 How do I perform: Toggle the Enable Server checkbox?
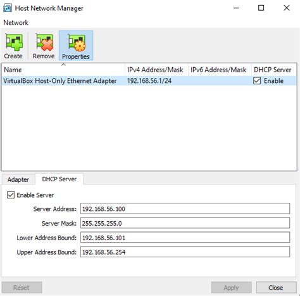[11, 195]
